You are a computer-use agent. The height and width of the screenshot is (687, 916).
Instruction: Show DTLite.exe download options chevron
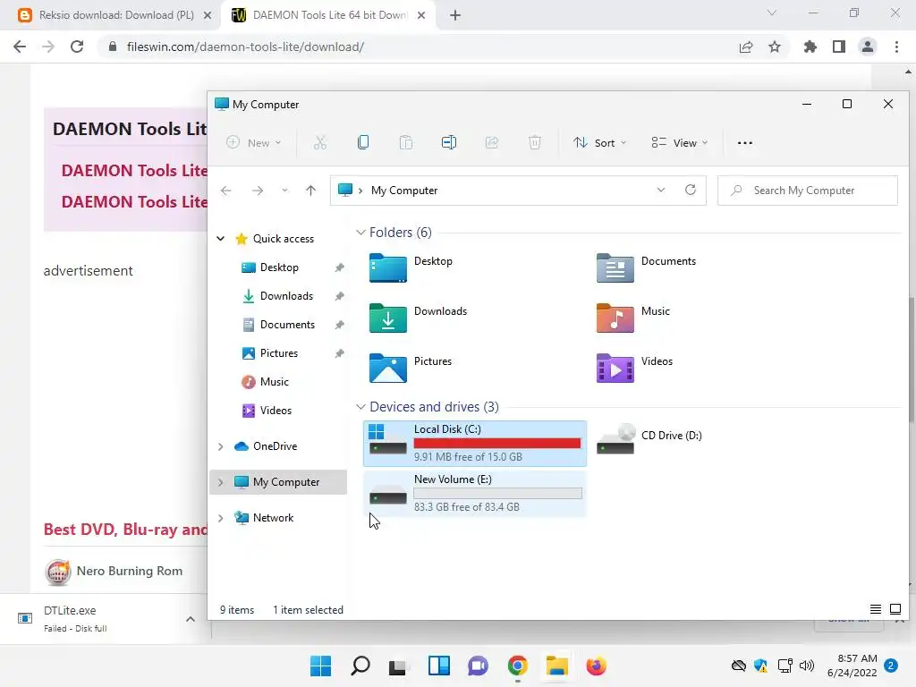point(191,619)
